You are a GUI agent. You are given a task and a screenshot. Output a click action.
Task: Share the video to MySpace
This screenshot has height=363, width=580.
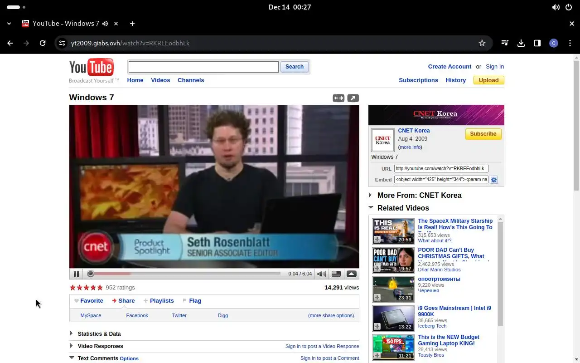[91, 315]
